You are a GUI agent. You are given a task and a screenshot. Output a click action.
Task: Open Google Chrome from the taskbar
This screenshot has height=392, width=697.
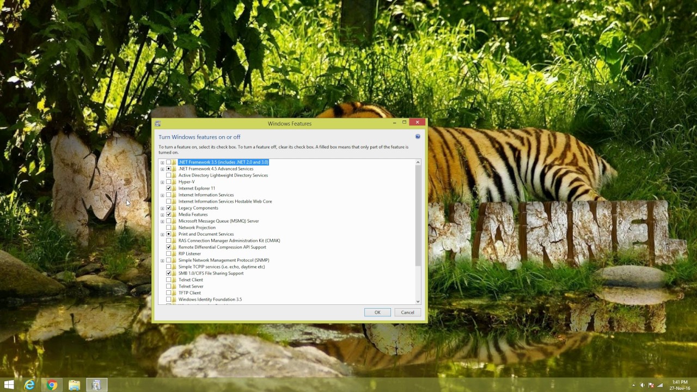click(x=52, y=385)
